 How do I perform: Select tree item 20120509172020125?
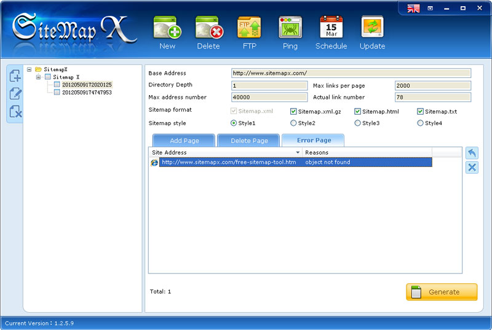[x=87, y=85]
